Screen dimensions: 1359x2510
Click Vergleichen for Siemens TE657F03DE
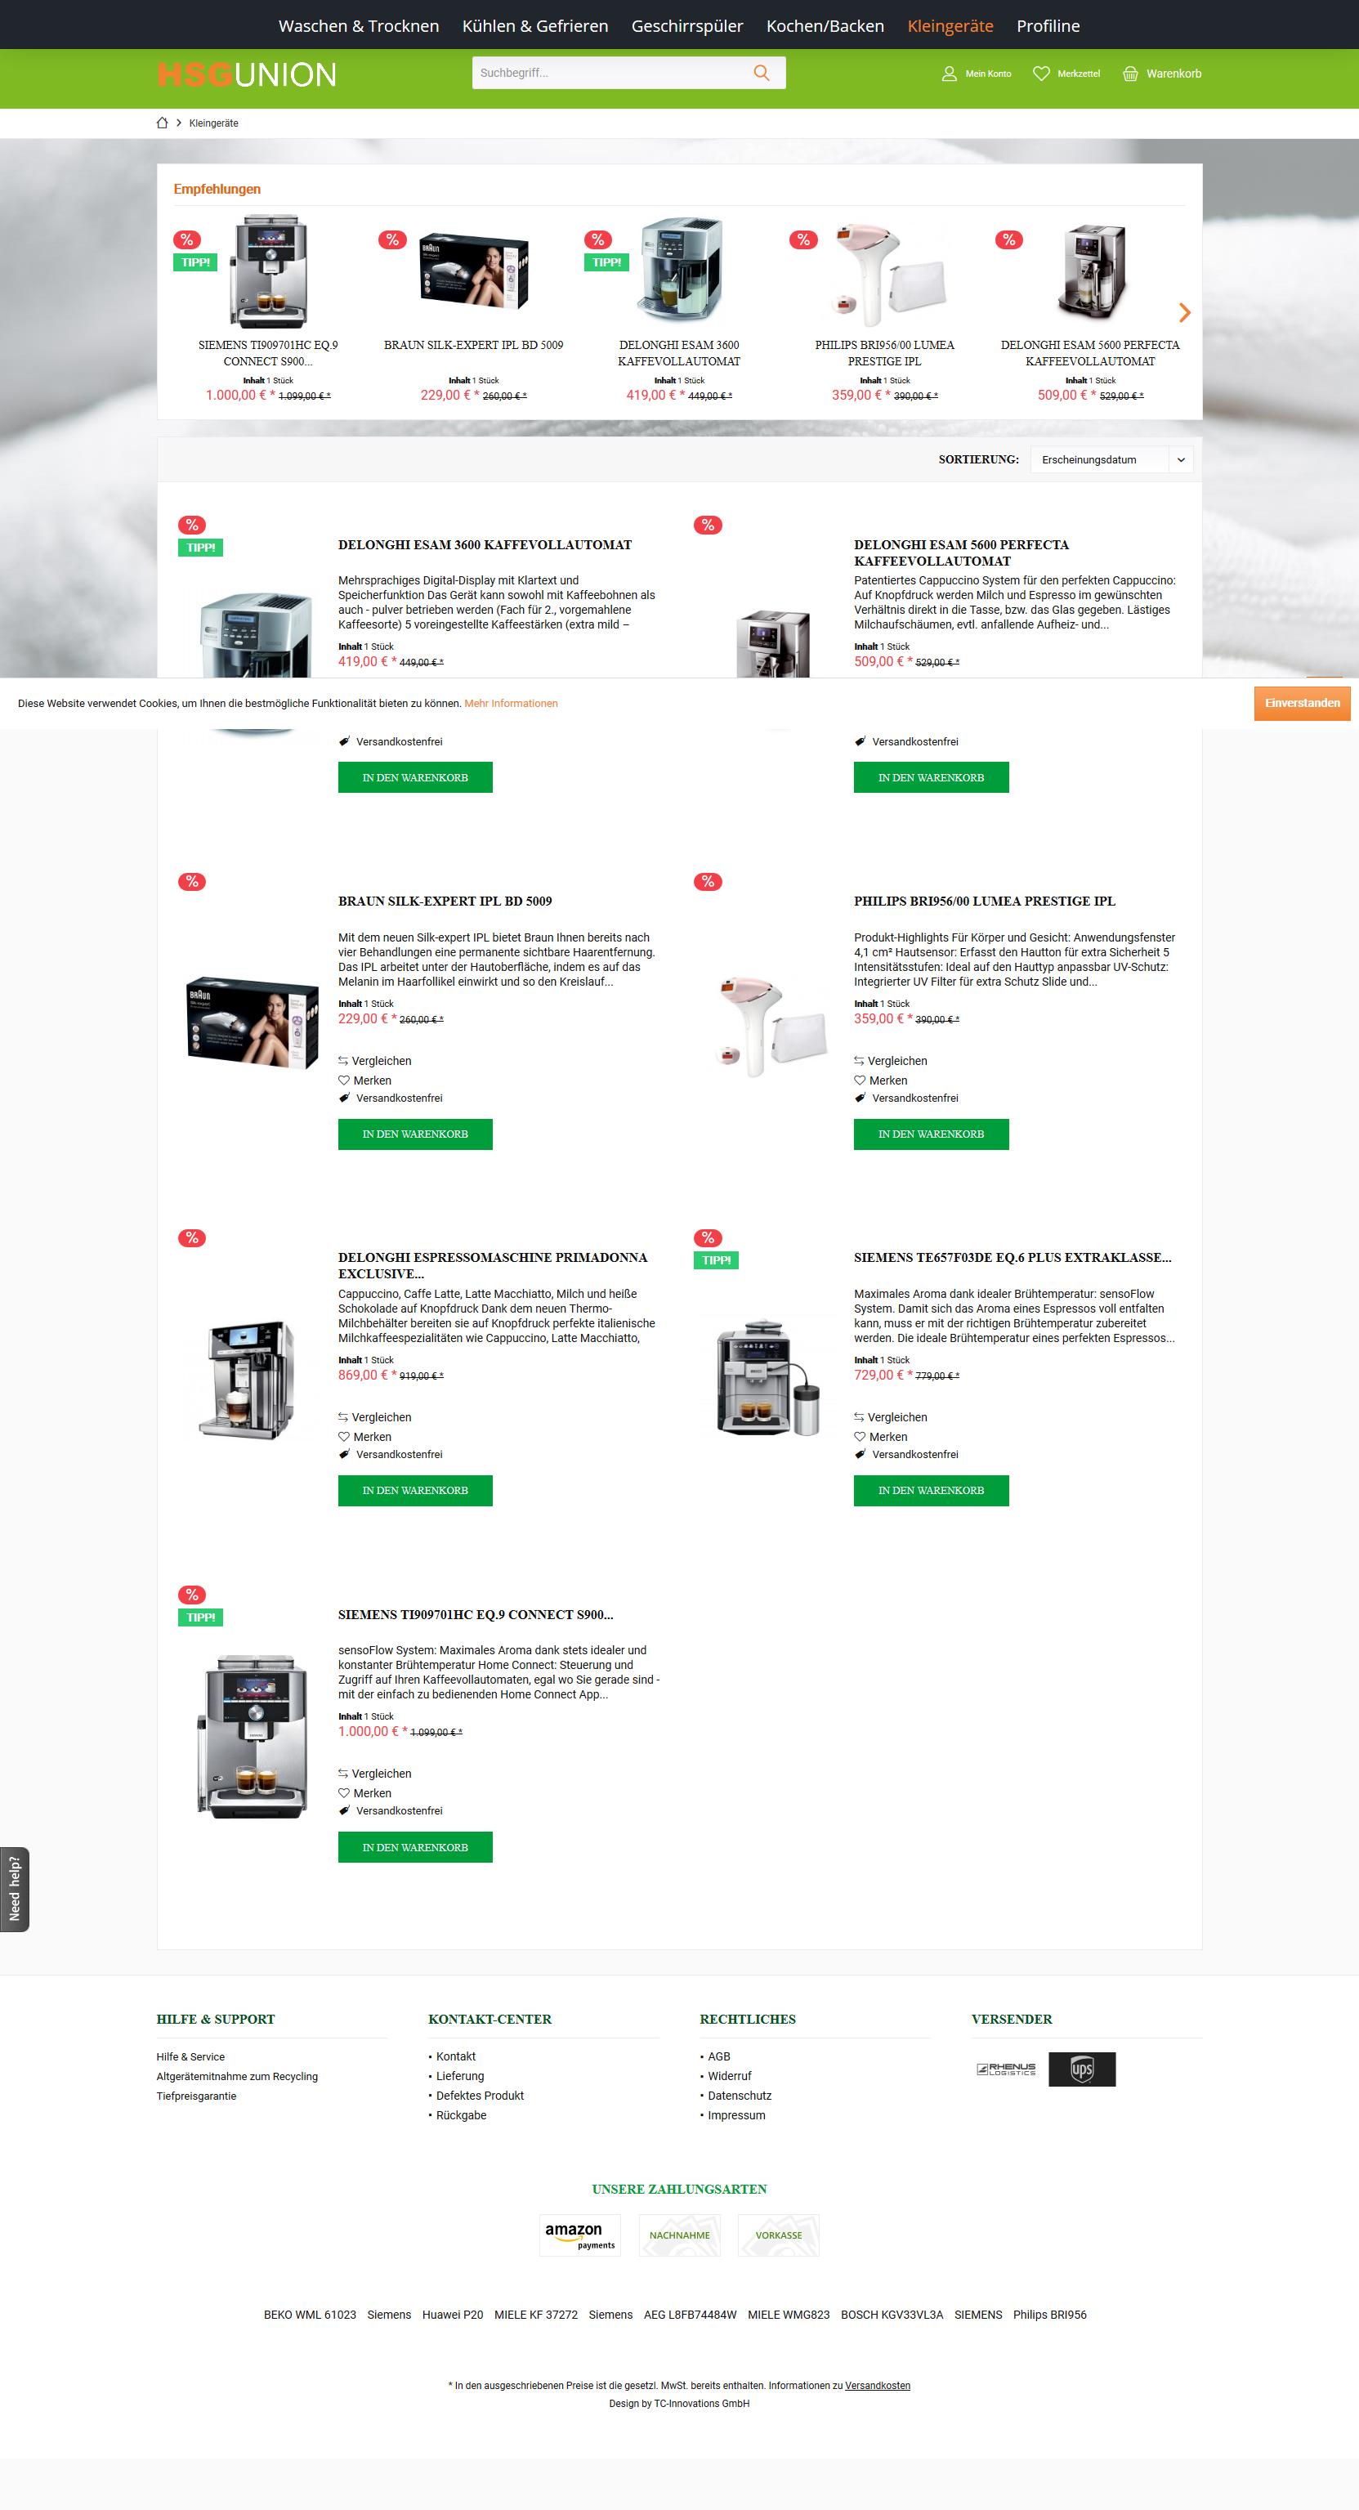[x=891, y=1418]
